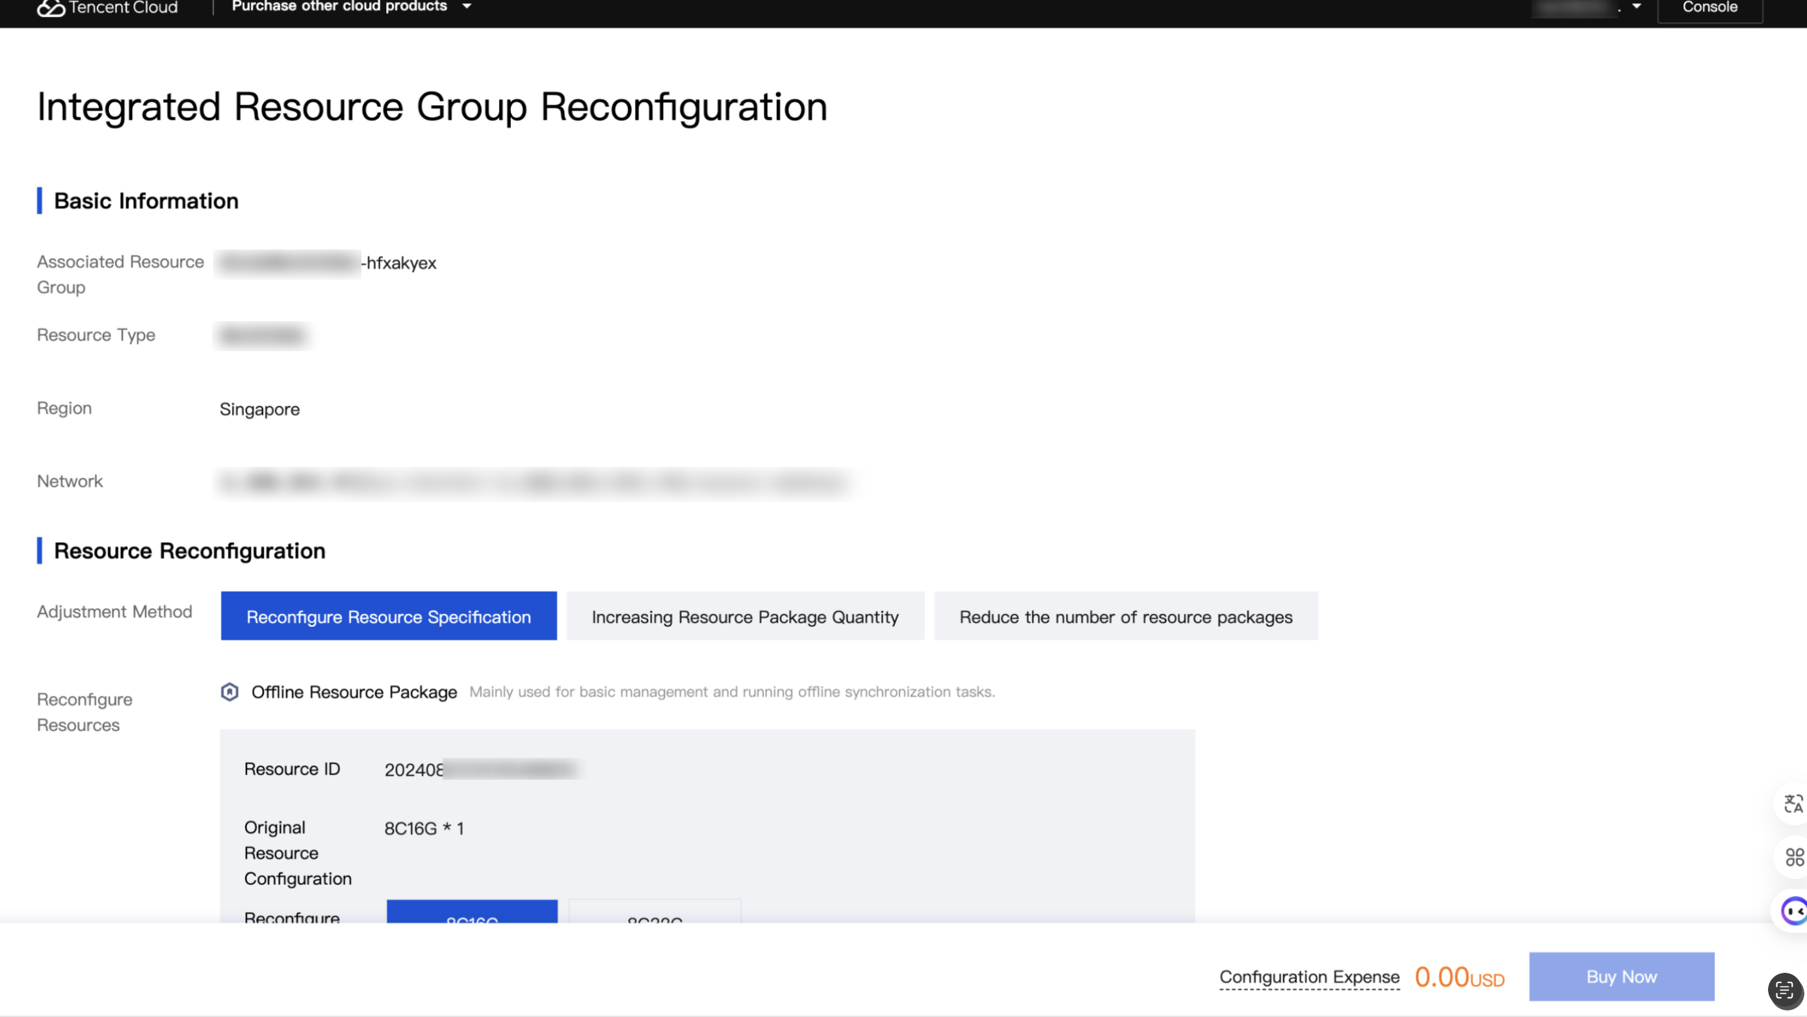Click the Tencent Cloud logo
Viewport: 1807px width, 1017px height.
point(107,8)
